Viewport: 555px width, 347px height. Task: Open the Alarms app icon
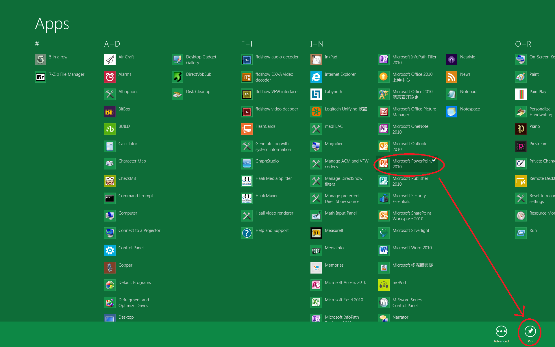point(110,77)
